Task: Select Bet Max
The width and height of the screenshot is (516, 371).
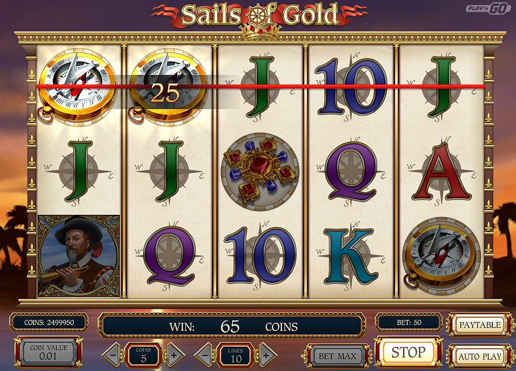Action: coord(337,356)
